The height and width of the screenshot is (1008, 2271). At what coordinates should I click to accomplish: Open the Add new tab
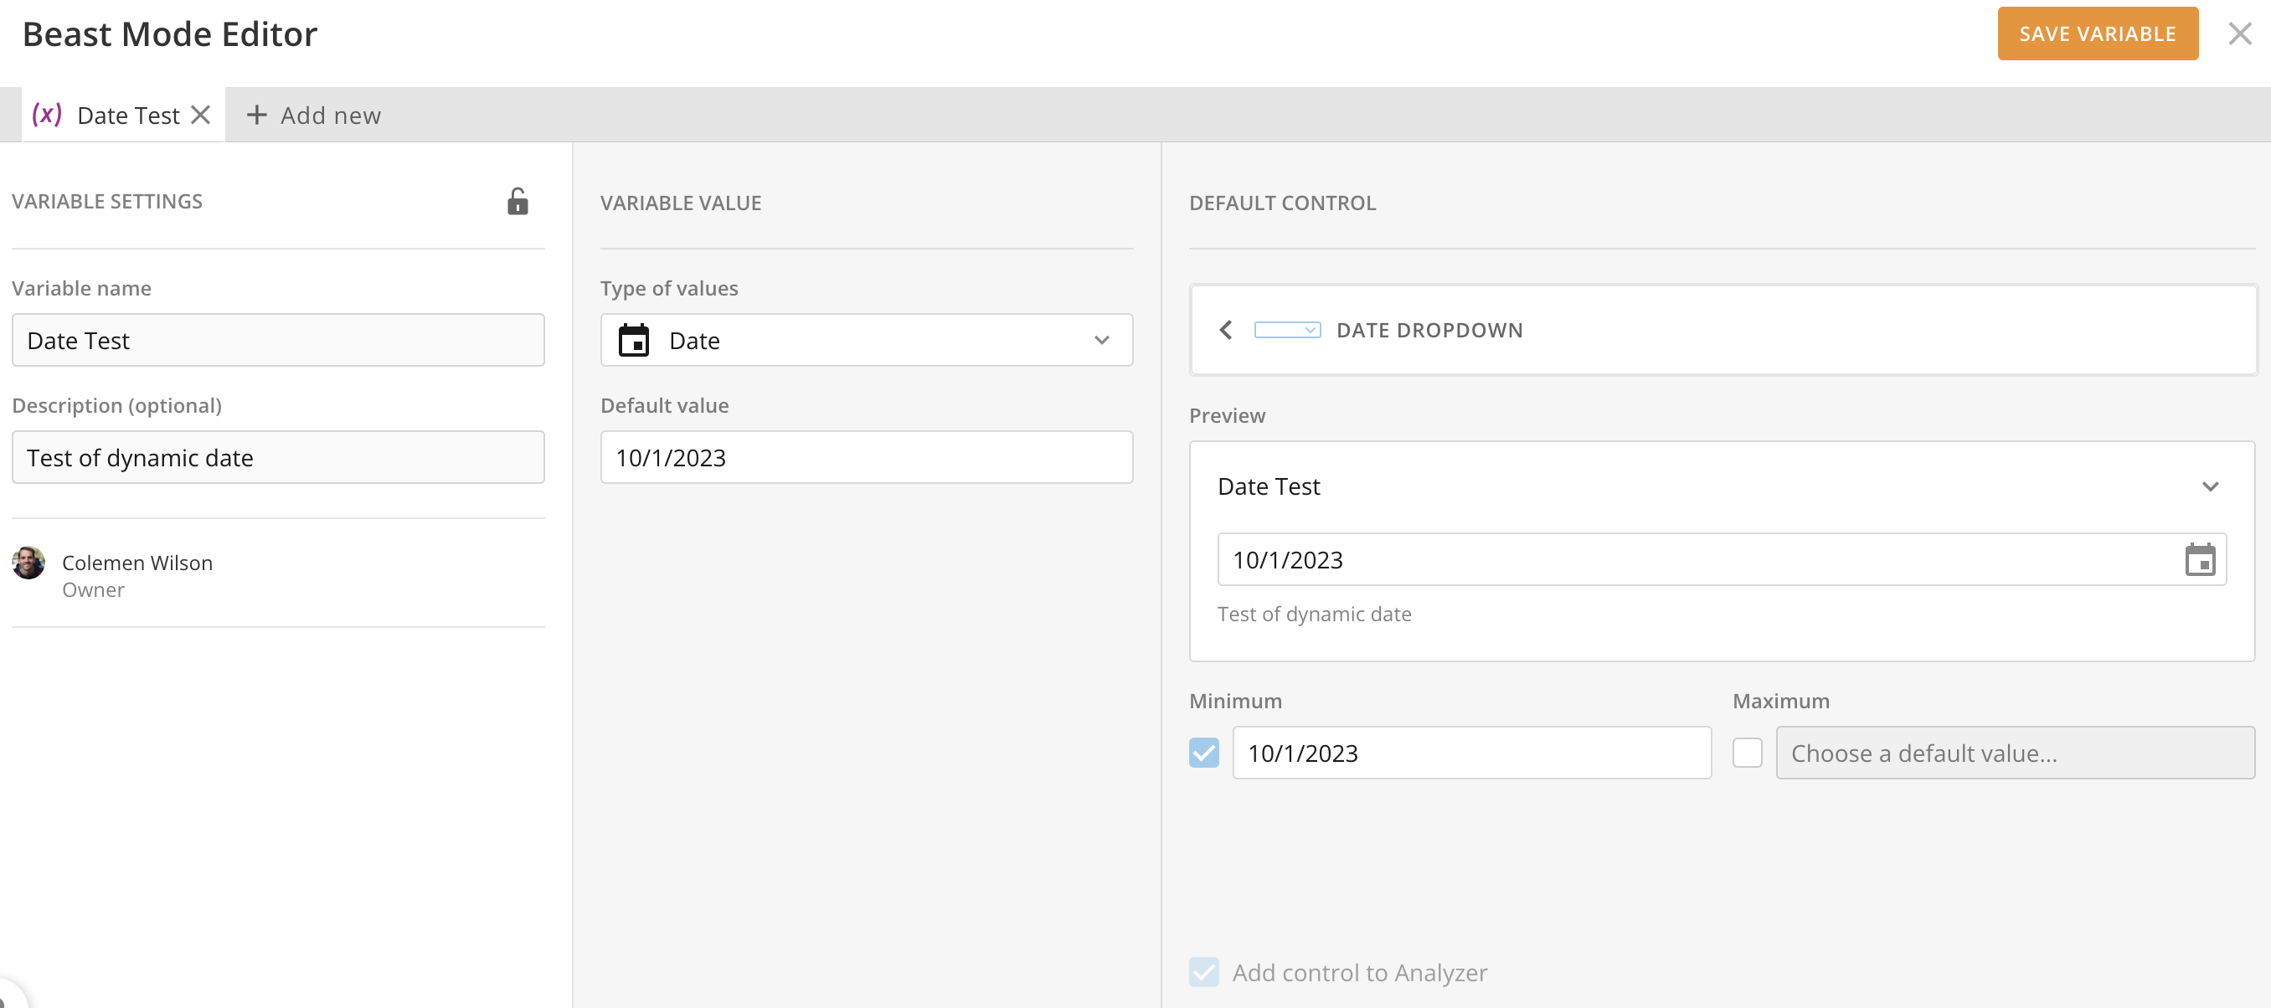[330, 116]
